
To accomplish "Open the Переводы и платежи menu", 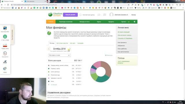I will 66,22.
